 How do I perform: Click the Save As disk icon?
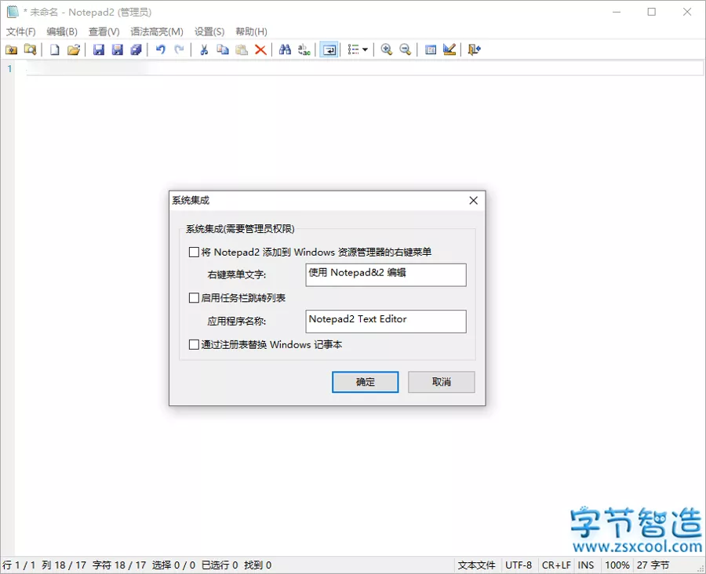118,49
